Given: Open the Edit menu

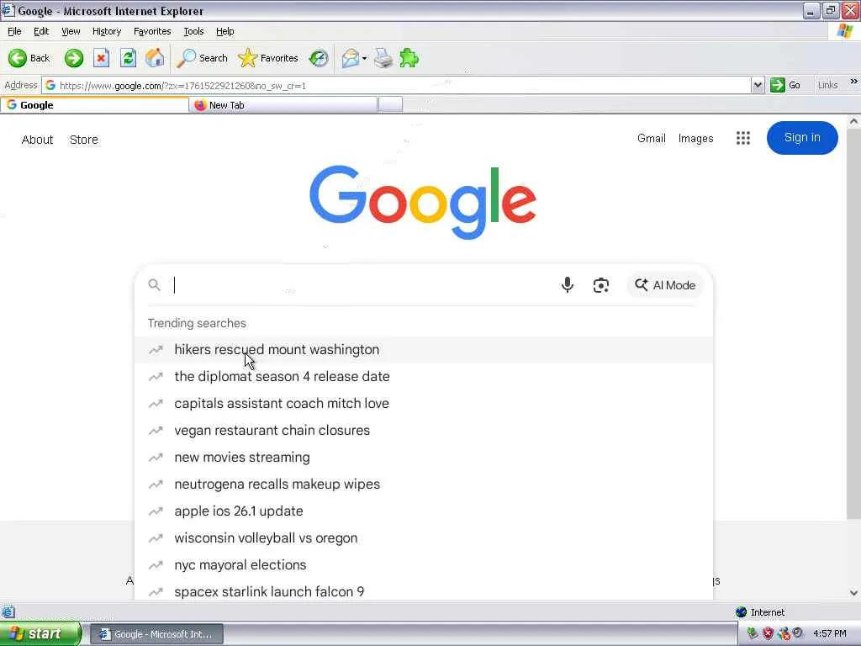Looking at the screenshot, I should (x=41, y=31).
